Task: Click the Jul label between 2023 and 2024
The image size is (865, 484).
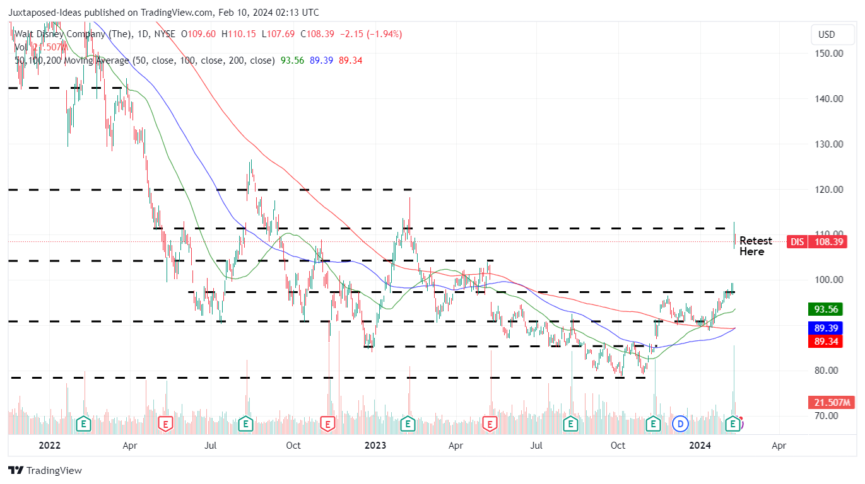Action: [536, 446]
